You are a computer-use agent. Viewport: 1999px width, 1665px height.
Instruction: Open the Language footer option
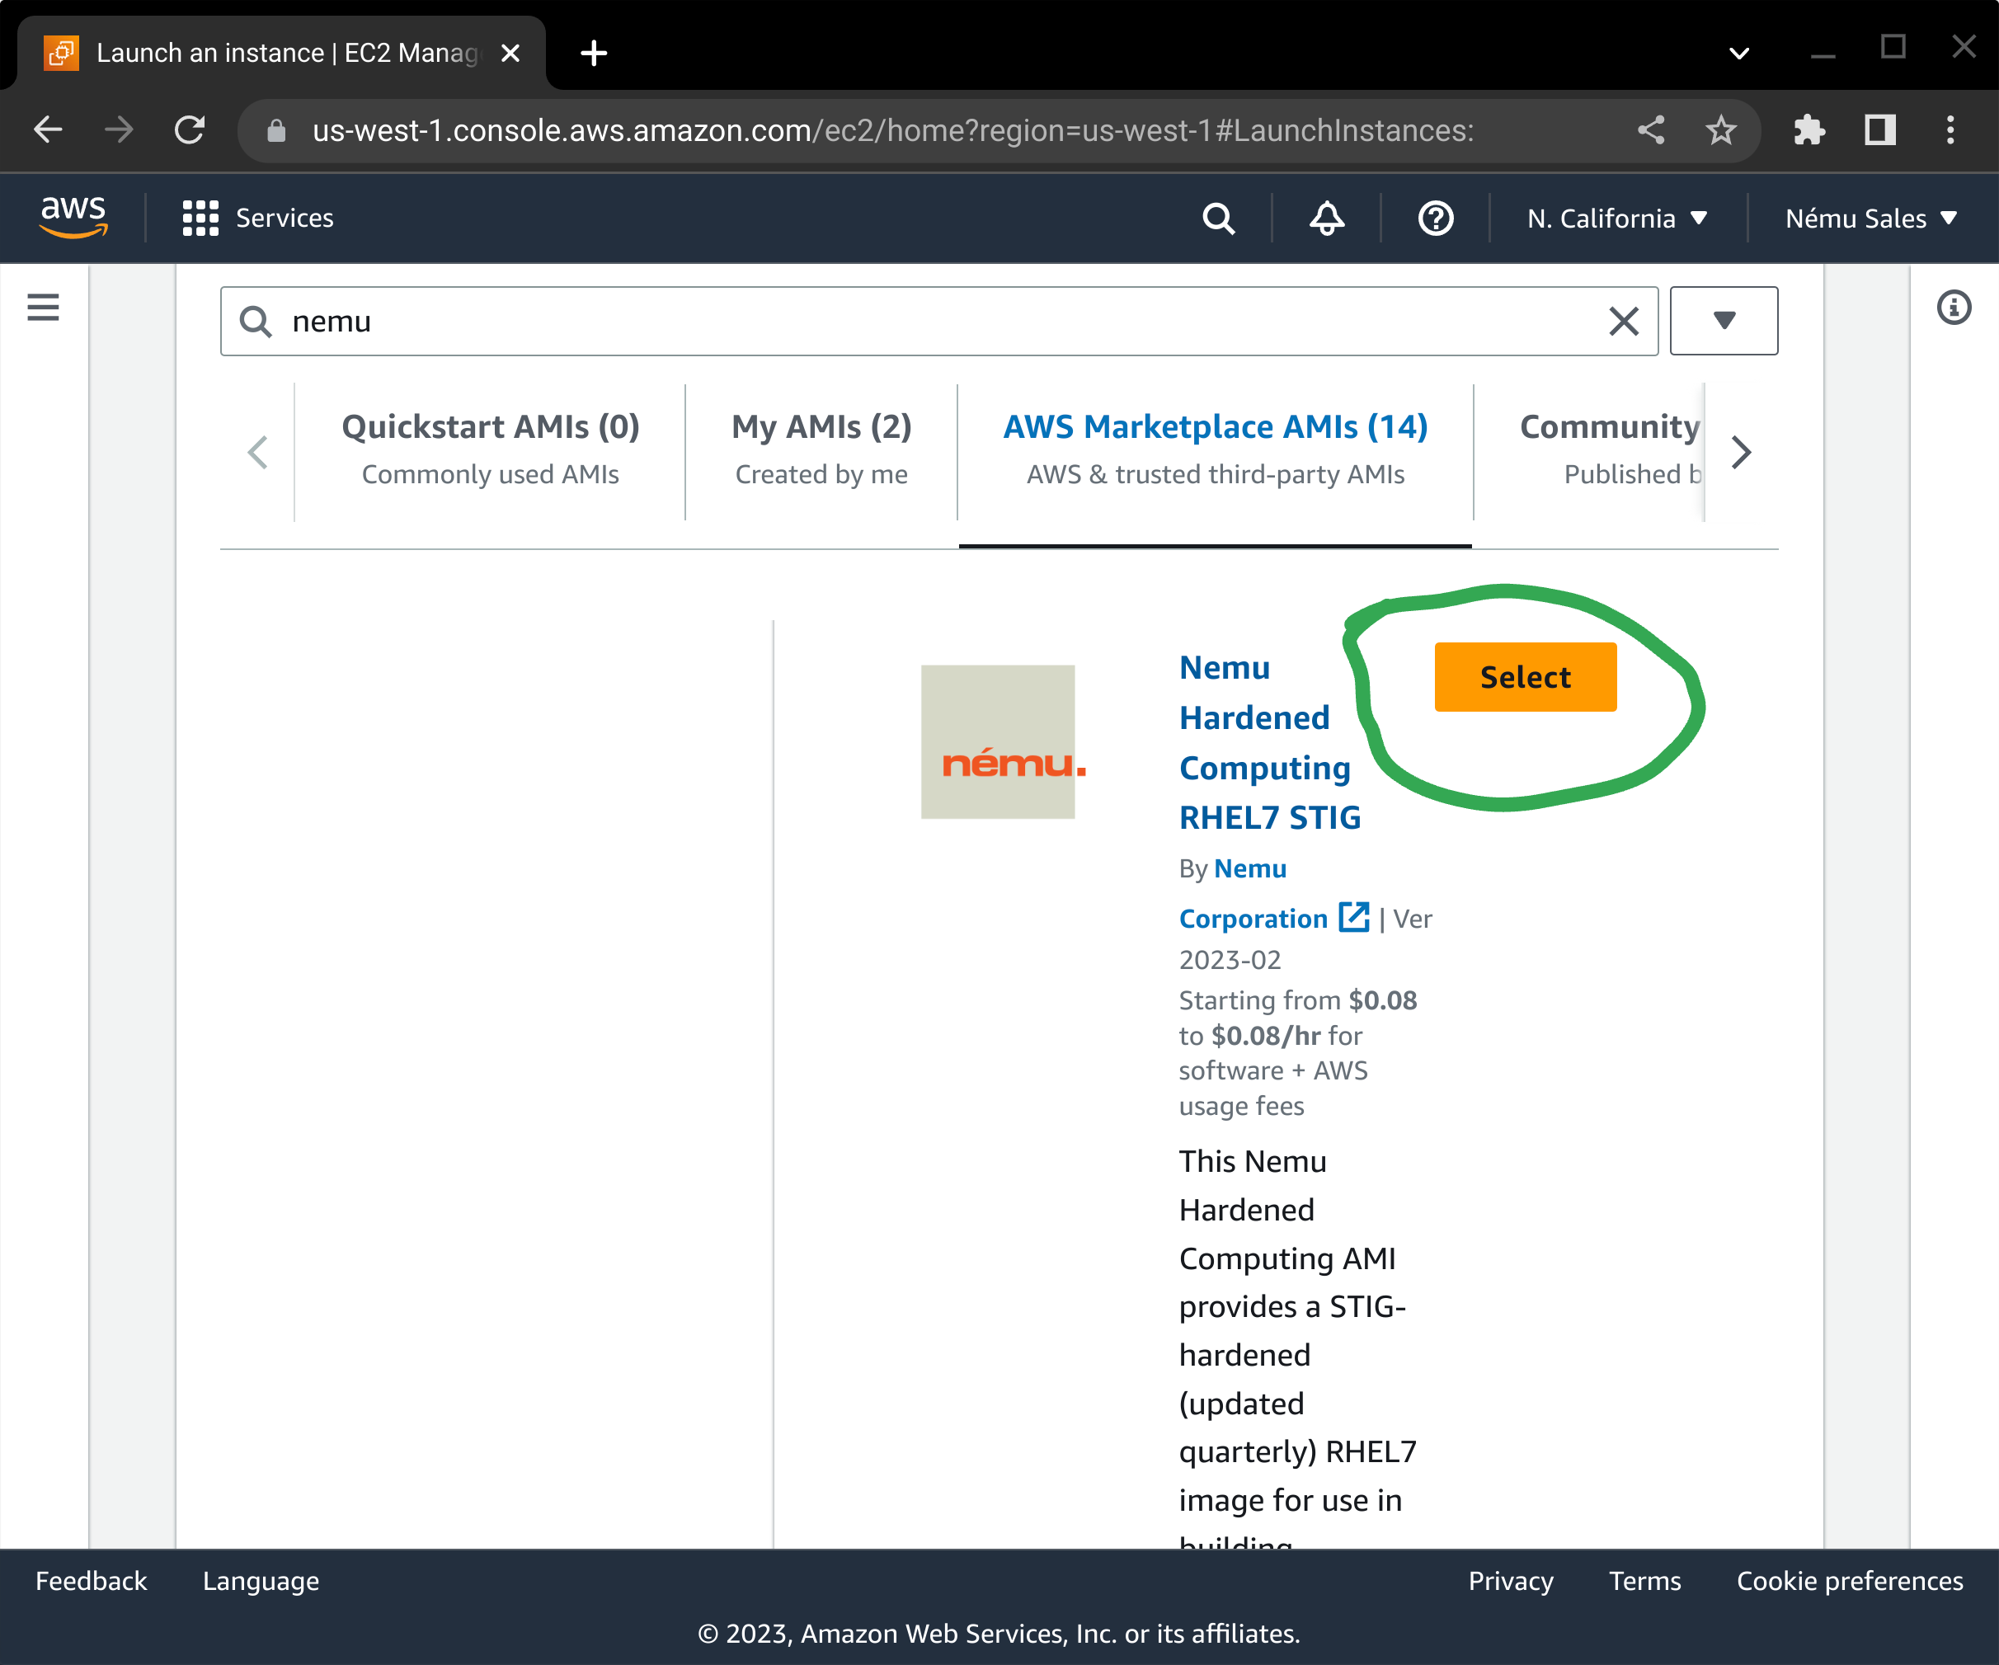pyautogui.click(x=261, y=1580)
